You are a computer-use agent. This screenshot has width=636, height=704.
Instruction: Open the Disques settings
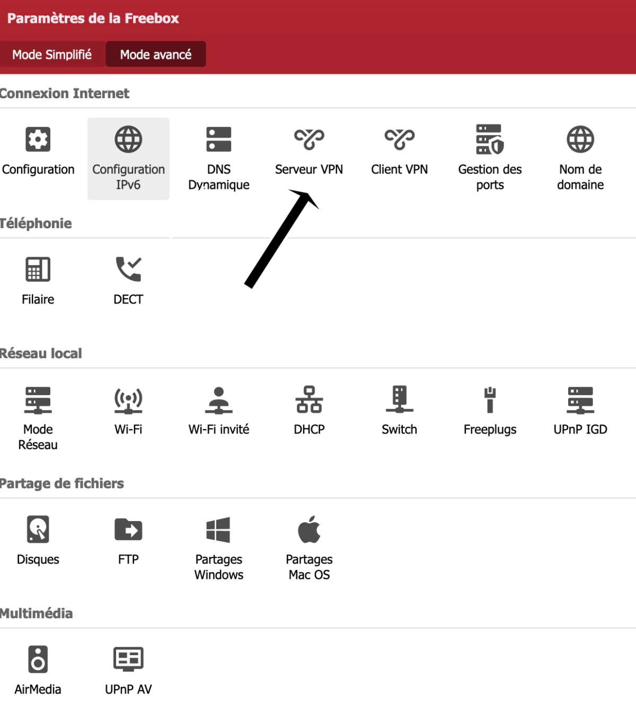pyautogui.click(x=38, y=530)
